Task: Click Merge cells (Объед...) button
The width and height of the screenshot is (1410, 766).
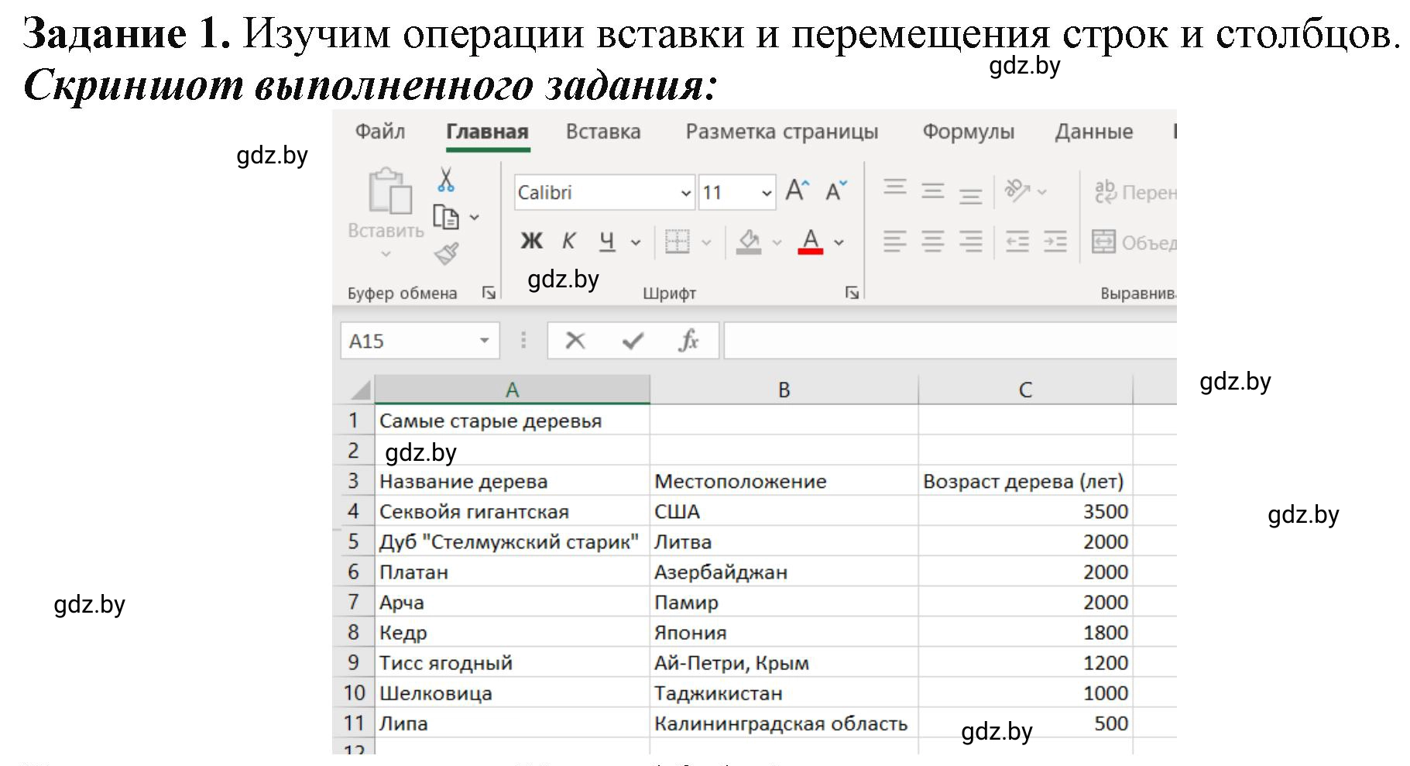Action: (x=1134, y=242)
